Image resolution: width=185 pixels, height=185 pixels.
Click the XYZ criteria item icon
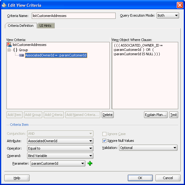coord(22,55)
